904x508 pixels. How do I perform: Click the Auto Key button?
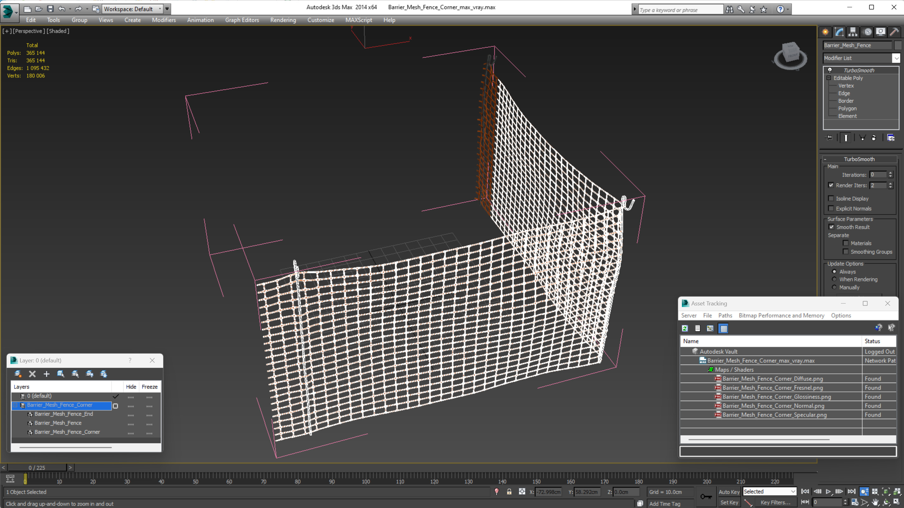pyautogui.click(x=729, y=492)
